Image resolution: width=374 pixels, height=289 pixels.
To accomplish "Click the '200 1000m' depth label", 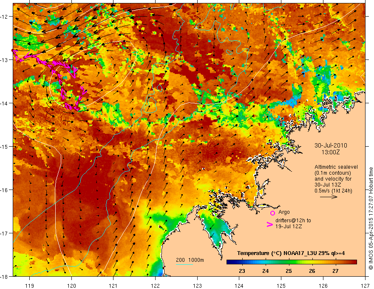I will [x=190, y=260].
